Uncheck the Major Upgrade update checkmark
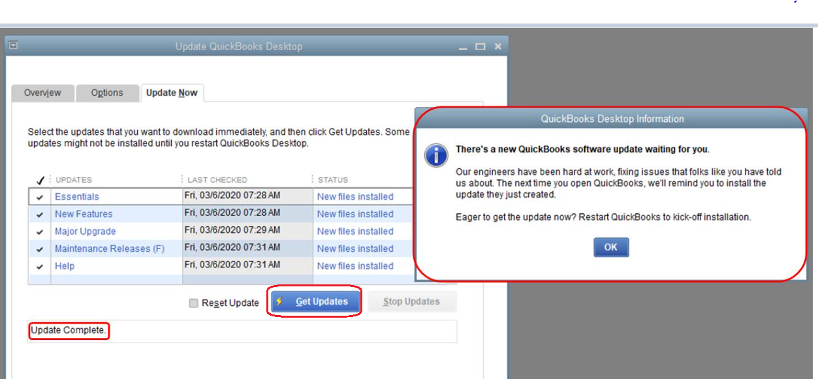The image size is (818, 379). click(x=40, y=232)
